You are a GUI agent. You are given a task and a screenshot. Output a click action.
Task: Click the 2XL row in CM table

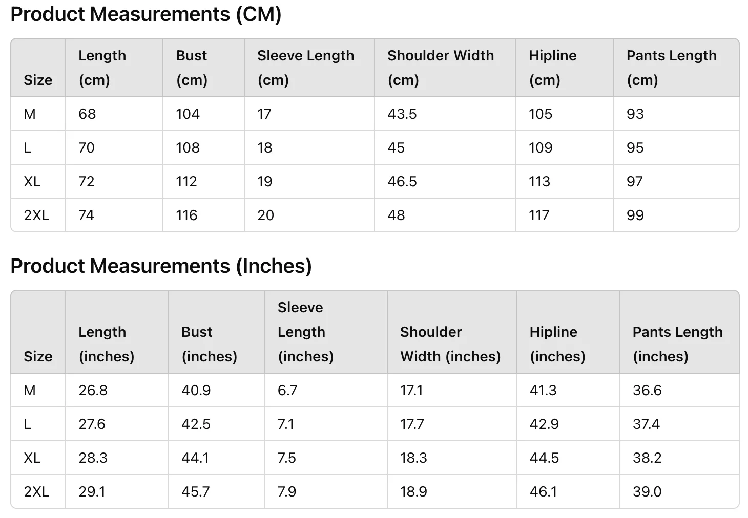pyautogui.click(x=375, y=215)
